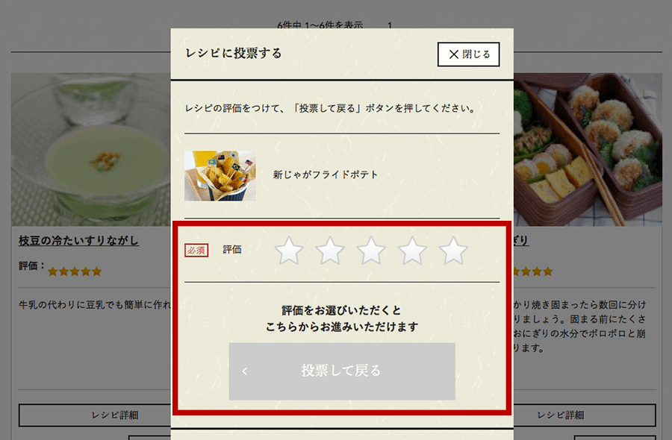Close the dialog with 閉じる button
Viewport: 672px width, 440px height.
468,54
